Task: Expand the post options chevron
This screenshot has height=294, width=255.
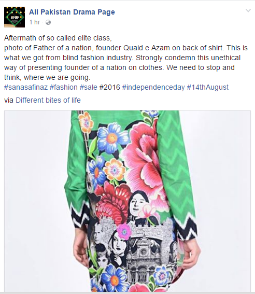Action: click(x=248, y=10)
